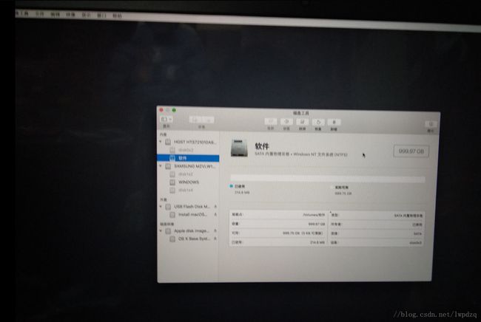The height and width of the screenshot is (322, 481).
Task: Click the Erase toolbar button
Action: tap(302, 122)
